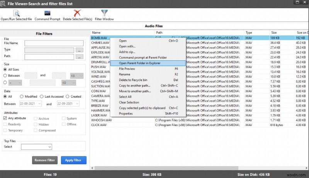Image resolution: width=309 pixels, height=178 pixels.
Task: Choose Add to zip... in the context menu
Action: pos(148,52)
